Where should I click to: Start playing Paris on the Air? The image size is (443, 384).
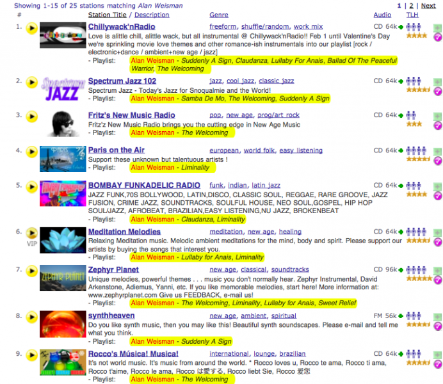click(x=31, y=151)
